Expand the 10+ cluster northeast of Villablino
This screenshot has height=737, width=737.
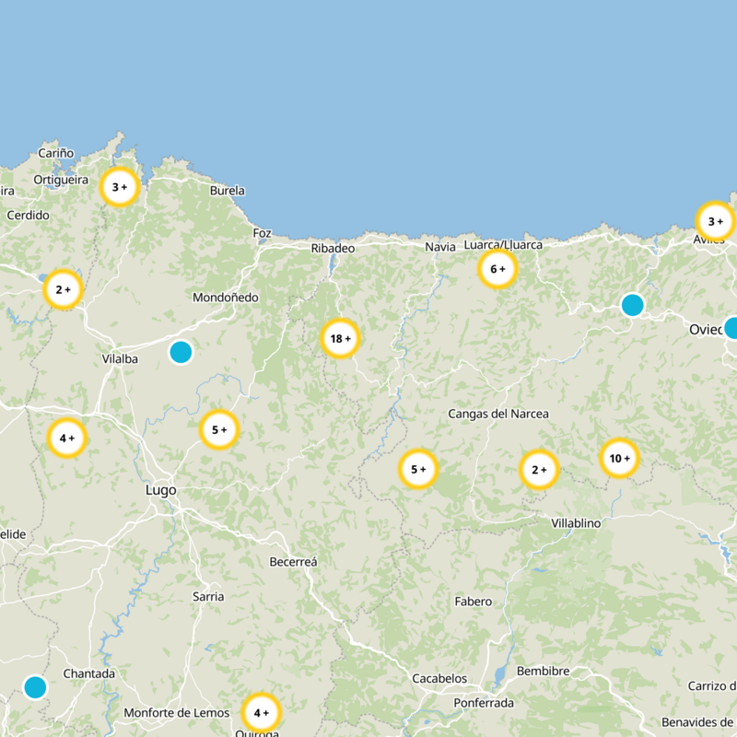point(619,458)
